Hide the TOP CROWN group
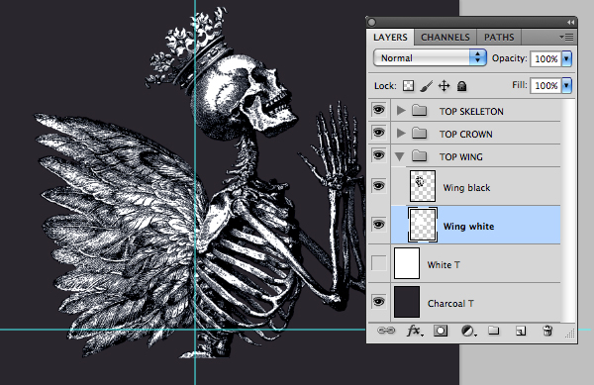This screenshot has width=594, height=385. pyautogui.click(x=378, y=133)
